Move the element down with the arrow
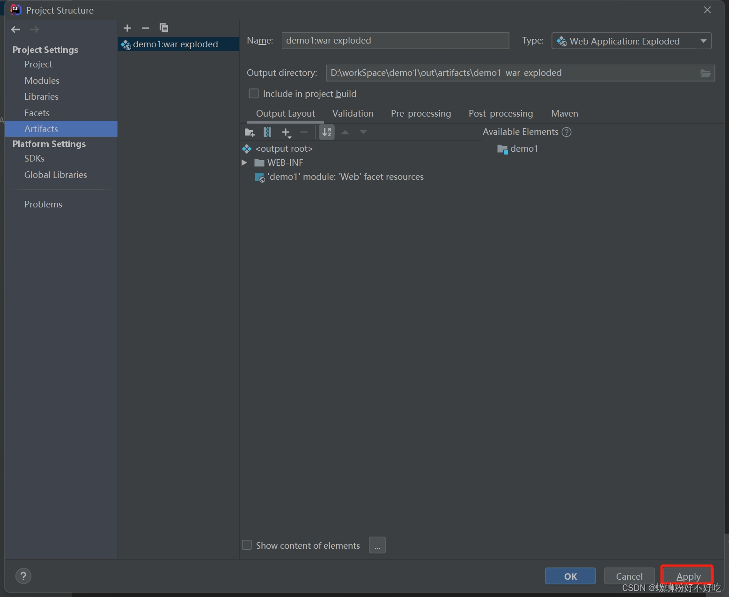The width and height of the screenshot is (729, 597). (x=363, y=133)
